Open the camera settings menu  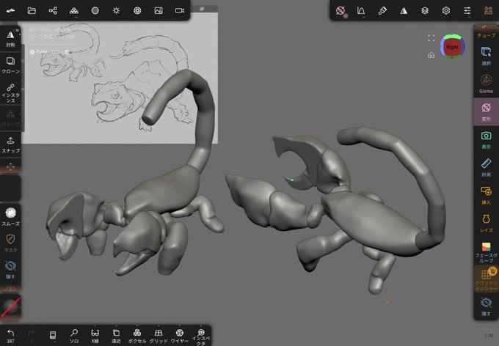tap(180, 11)
